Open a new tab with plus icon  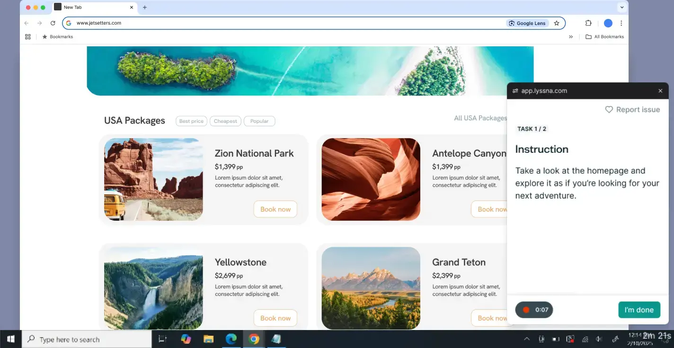[145, 7]
